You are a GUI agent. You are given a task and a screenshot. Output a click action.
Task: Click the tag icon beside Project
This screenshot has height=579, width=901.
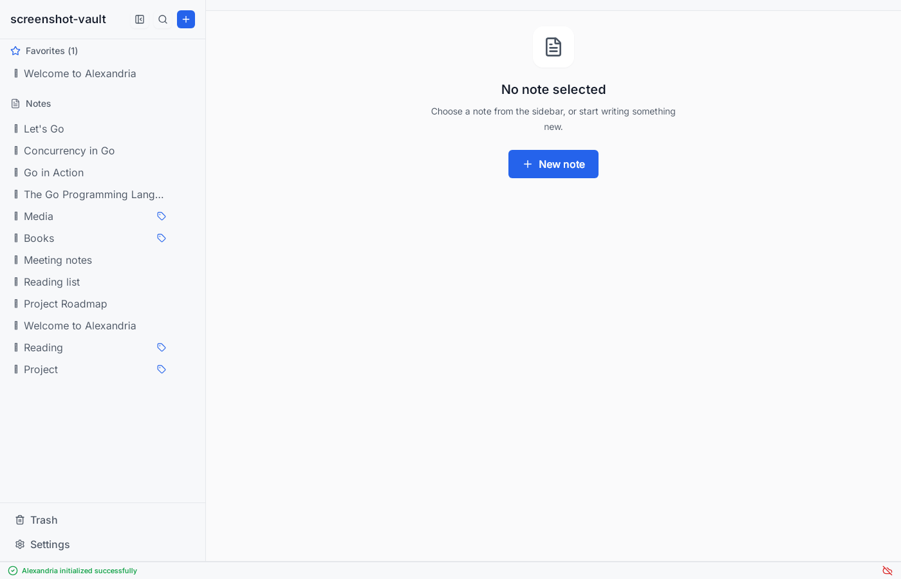pyautogui.click(x=162, y=369)
